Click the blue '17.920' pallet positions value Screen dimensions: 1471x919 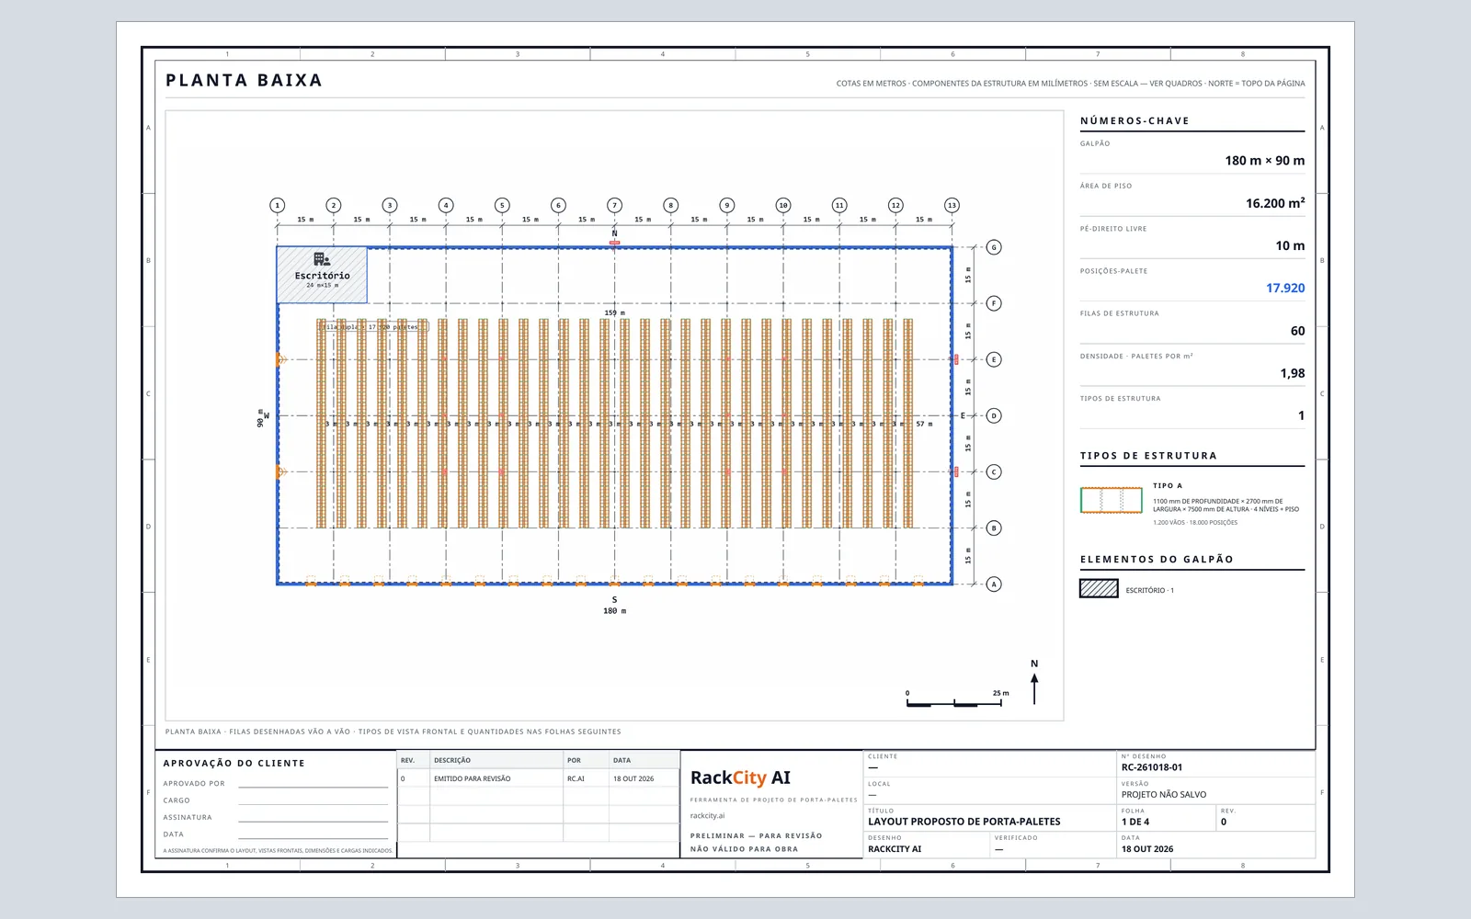[x=1285, y=289]
